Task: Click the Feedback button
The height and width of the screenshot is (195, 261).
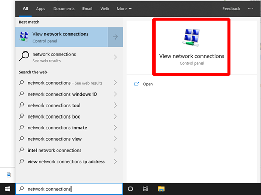Action: 231,9
